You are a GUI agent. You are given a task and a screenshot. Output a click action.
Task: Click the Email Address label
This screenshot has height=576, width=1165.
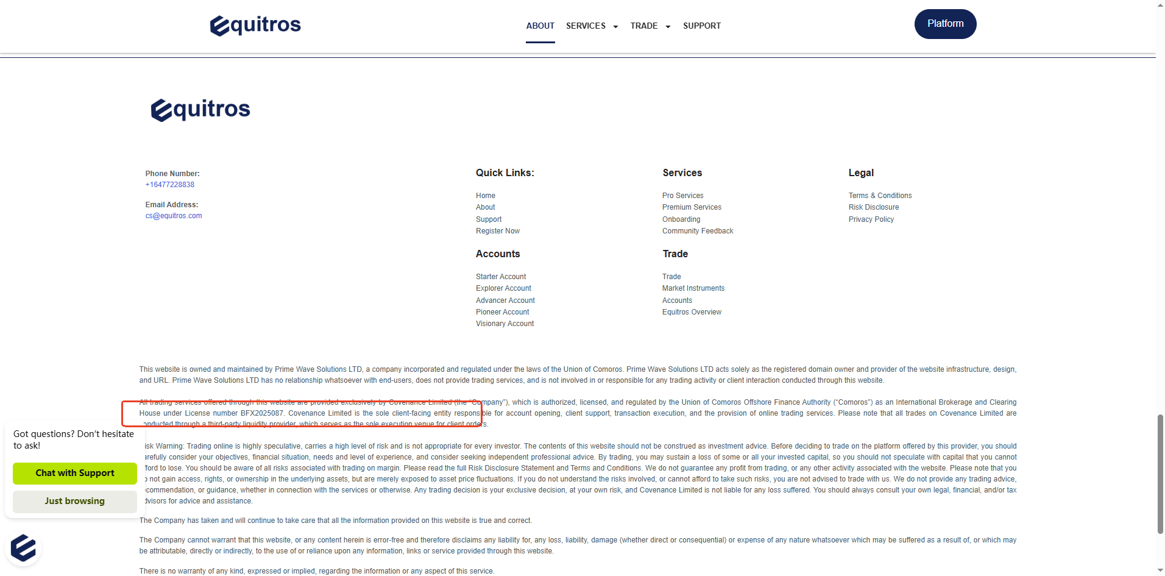(172, 205)
